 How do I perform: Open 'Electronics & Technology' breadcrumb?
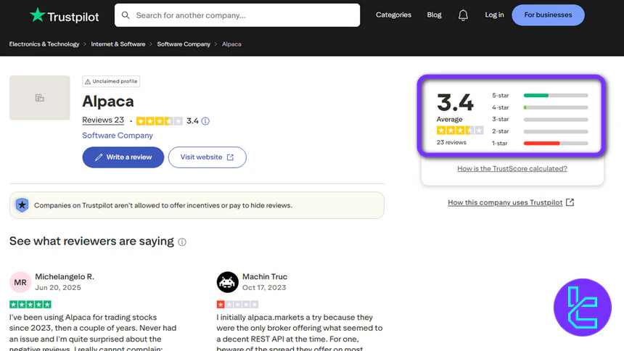(x=44, y=44)
